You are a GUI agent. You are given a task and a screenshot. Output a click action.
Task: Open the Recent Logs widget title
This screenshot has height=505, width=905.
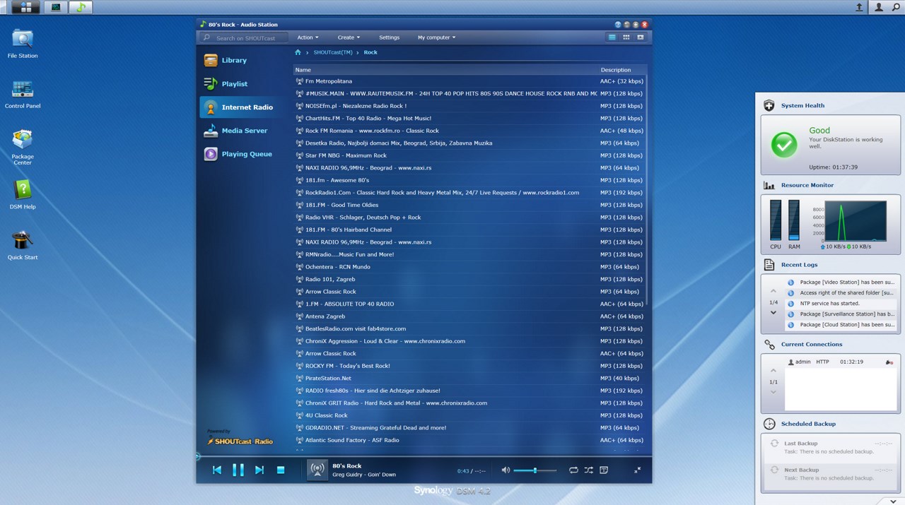coord(799,265)
